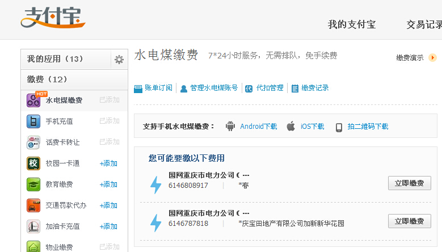Click lightning icon for account 6146787818
Image resolution: width=442 pixels, height=252 pixels.
[155, 223]
